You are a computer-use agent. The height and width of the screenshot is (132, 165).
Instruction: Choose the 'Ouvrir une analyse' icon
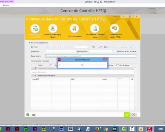74,28
